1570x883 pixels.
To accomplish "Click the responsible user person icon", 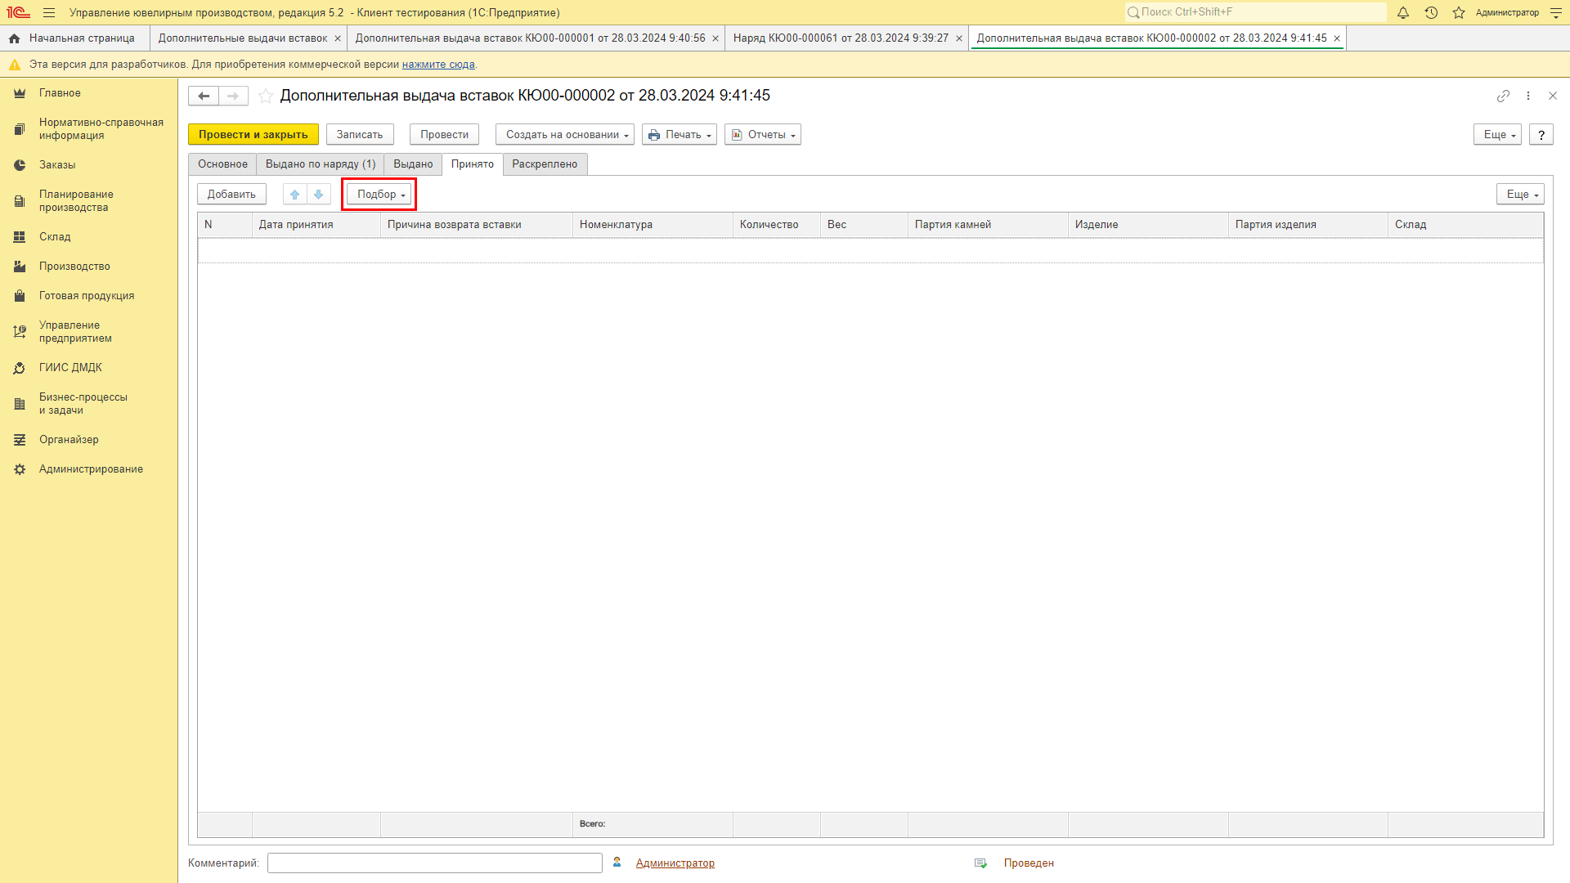I will pyautogui.click(x=617, y=863).
